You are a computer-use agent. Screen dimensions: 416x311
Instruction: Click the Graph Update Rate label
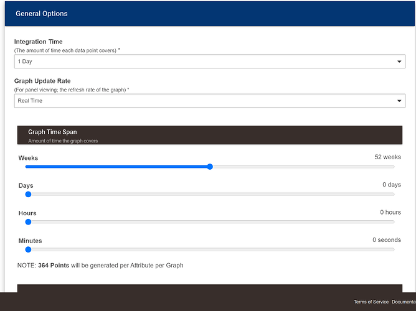[x=42, y=81]
